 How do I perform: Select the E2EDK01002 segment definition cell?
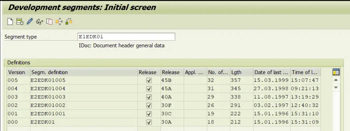coord(48,106)
